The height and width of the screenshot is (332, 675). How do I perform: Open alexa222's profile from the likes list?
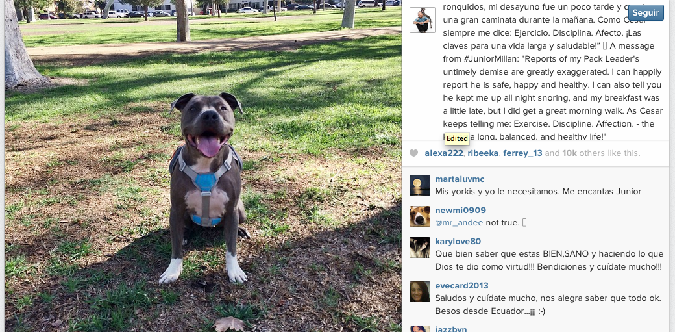(444, 153)
